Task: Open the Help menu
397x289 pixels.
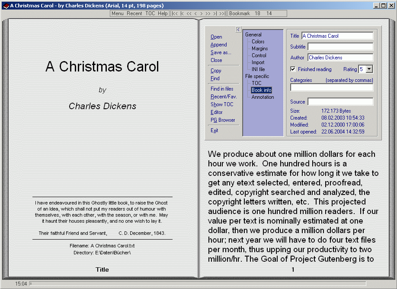Action: [x=163, y=13]
